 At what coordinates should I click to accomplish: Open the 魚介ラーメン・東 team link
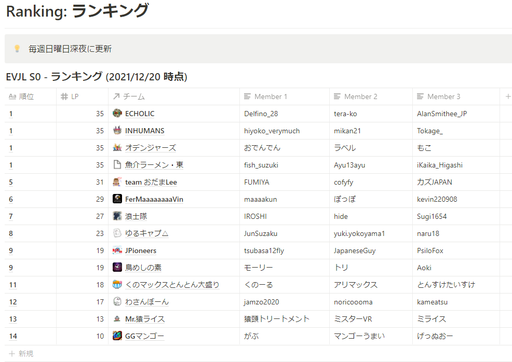tap(154, 165)
